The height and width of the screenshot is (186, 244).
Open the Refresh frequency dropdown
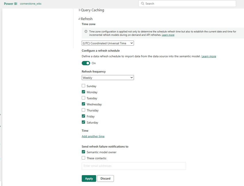(x=108, y=77)
